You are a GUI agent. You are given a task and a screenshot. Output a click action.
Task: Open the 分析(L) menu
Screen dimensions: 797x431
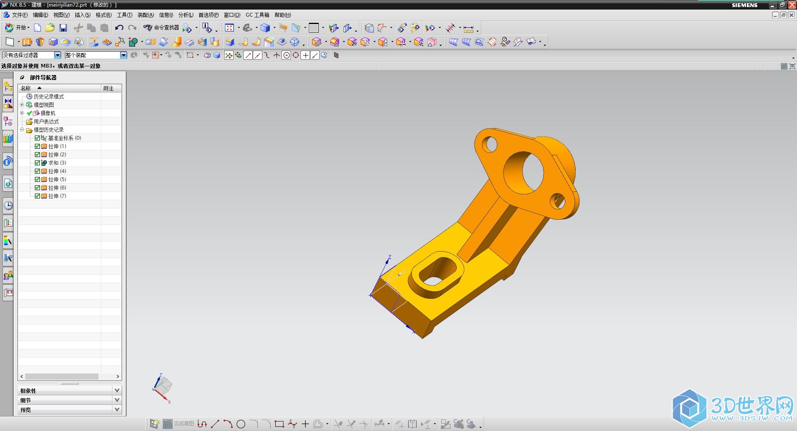186,15
